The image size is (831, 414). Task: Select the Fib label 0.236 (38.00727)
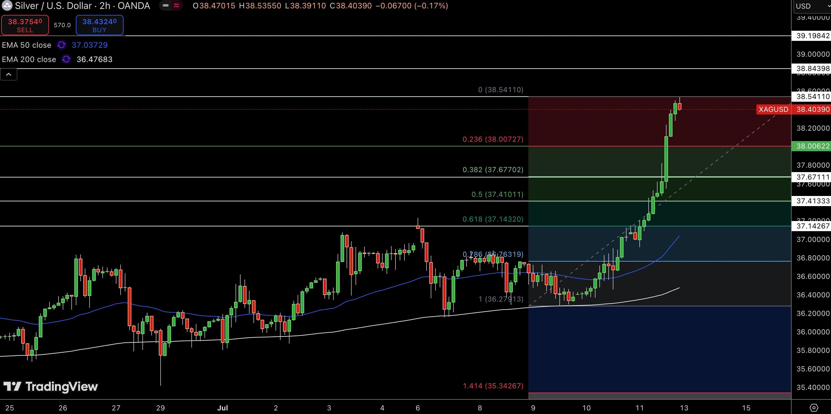pos(493,139)
